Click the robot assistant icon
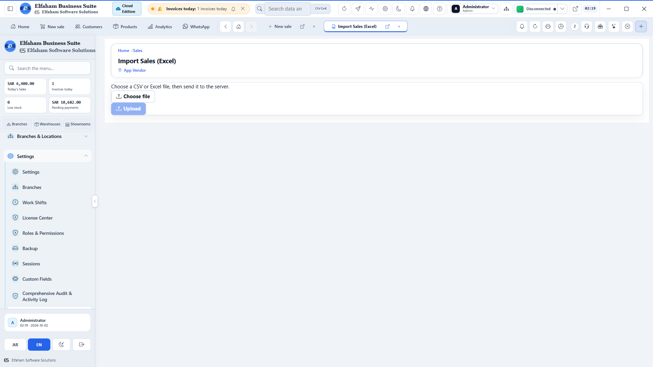 pos(600,27)
